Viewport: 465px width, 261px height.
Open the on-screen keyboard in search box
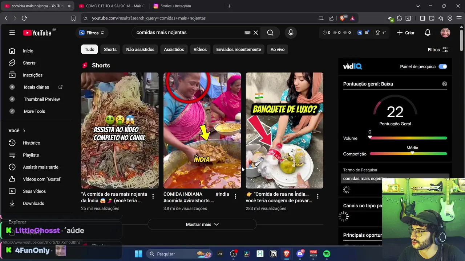coord(247,33)
